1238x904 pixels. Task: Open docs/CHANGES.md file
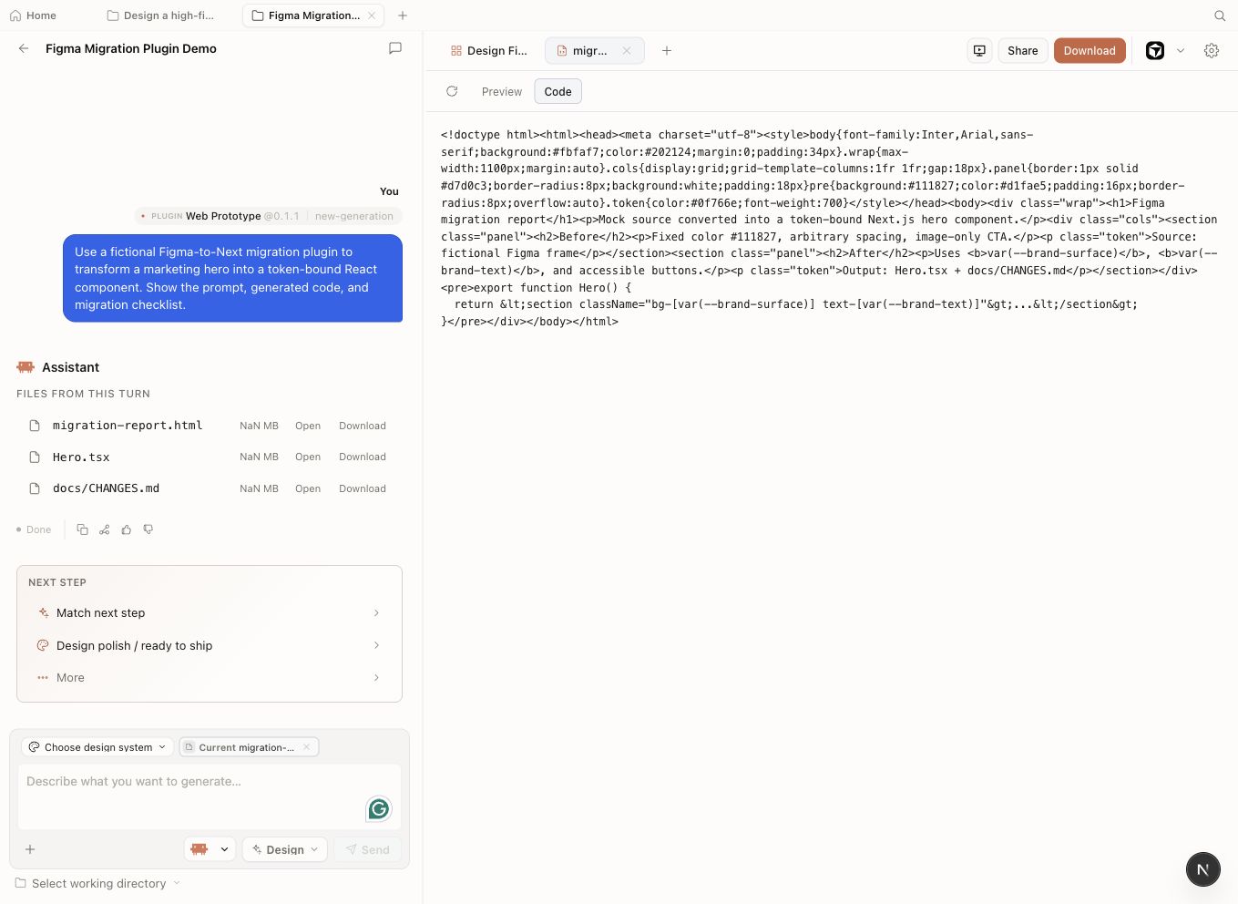308,488
